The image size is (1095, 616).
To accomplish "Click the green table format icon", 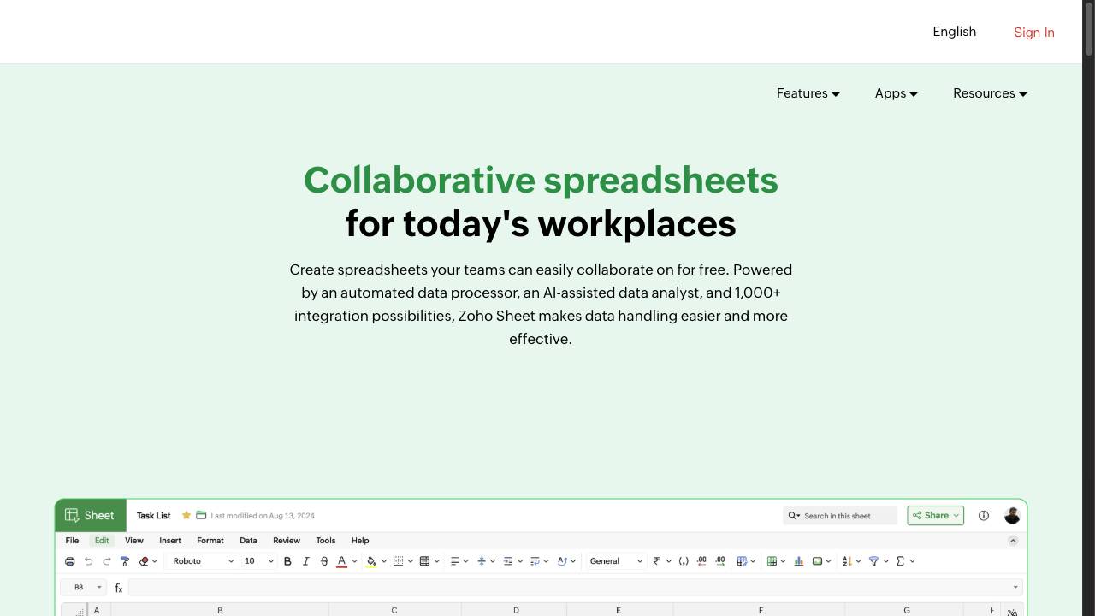I will [772, 561].
